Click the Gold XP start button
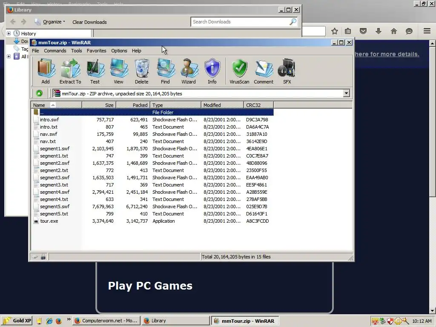This screenshot has height=327, width=436. [17, 321]
